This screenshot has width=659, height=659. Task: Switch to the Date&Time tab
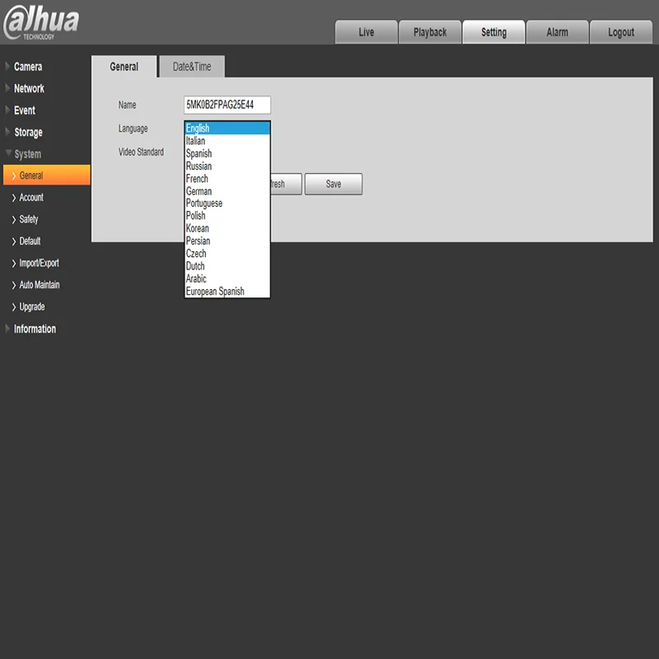tap(192, 67)
